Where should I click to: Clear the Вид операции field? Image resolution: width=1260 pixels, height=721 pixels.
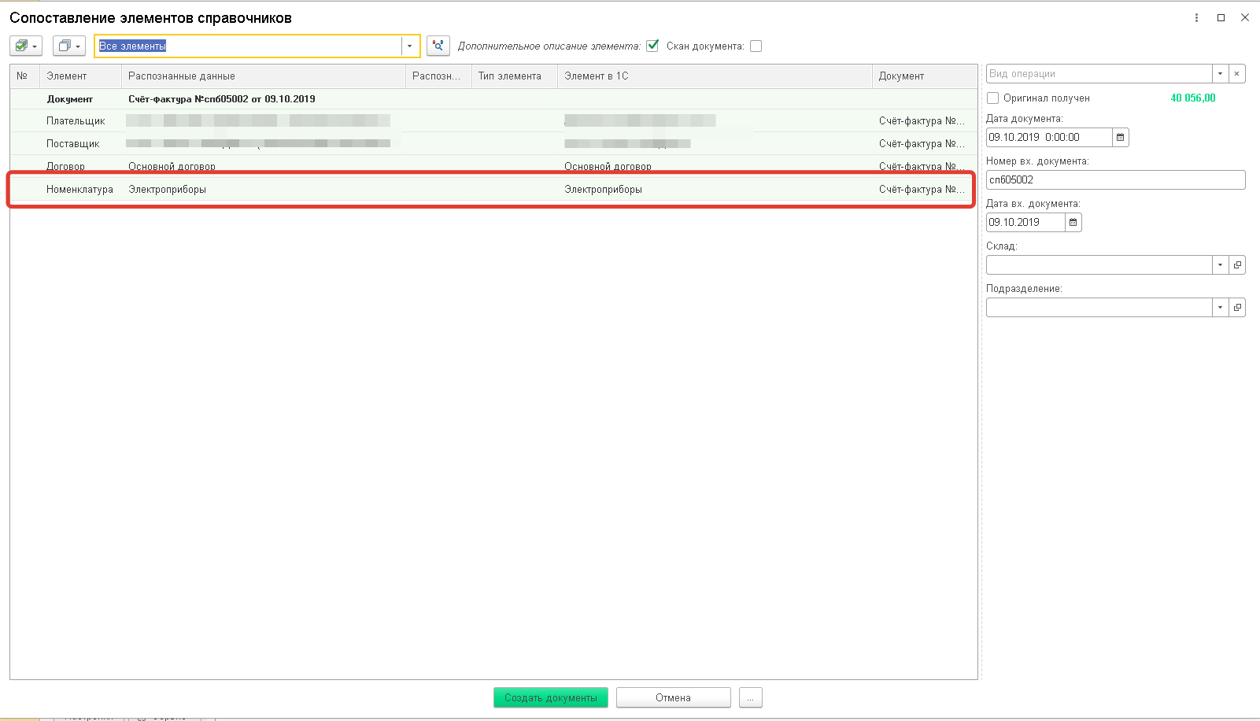pos(1237,74)
